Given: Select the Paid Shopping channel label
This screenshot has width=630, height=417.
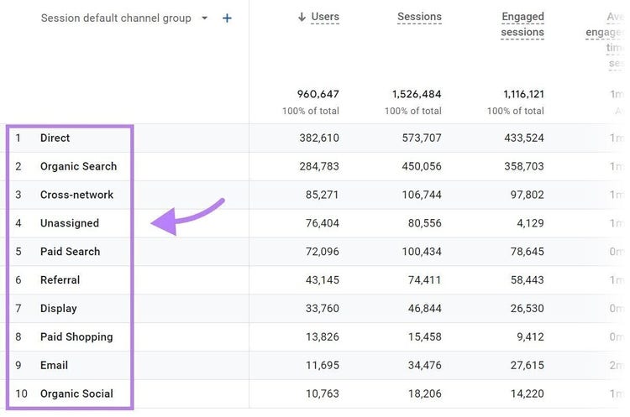Looking at the screenshot, I should click(x=76, y=337).
